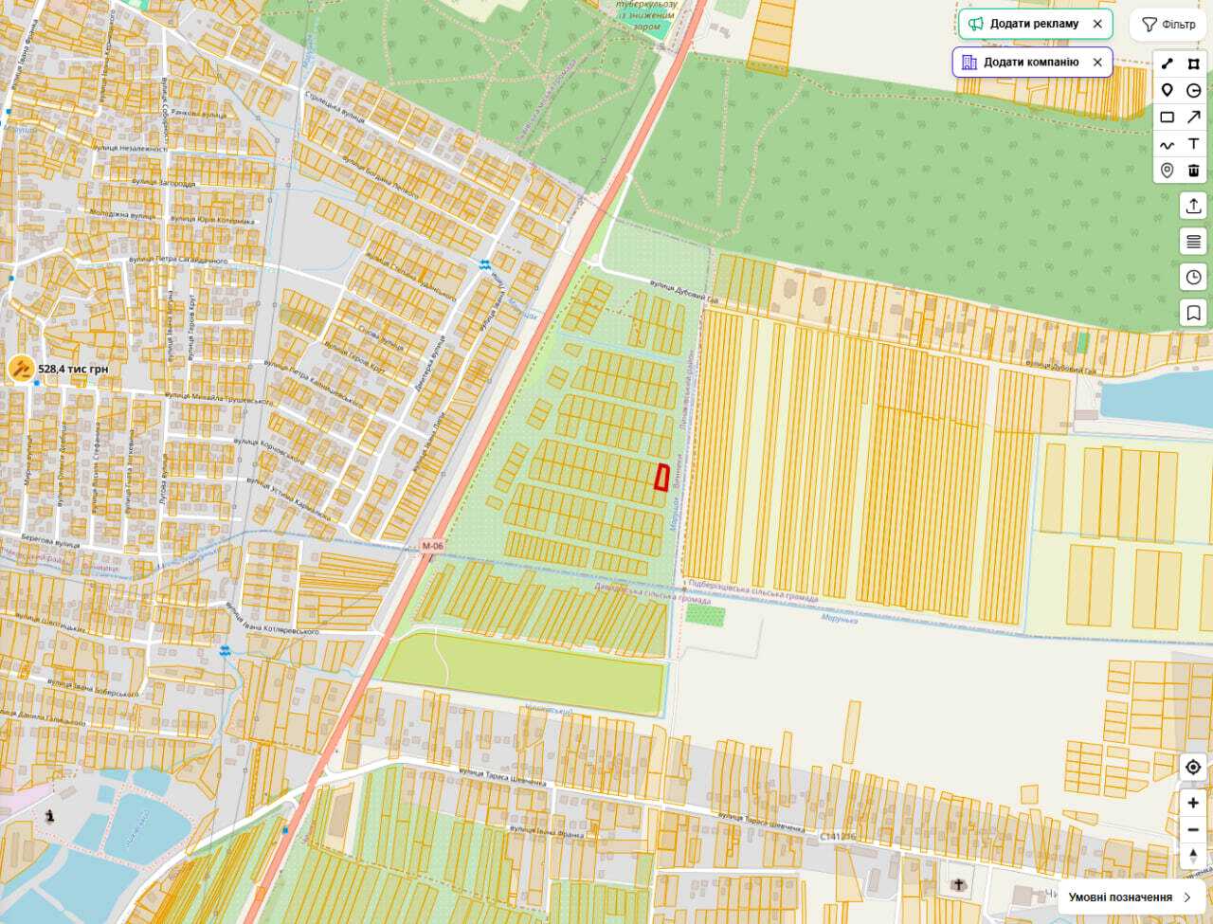Expand the Умовні позначення legend
The width and height of the screenshot is (1213, 924).
pyautogui.click(x=1131, y=897)
